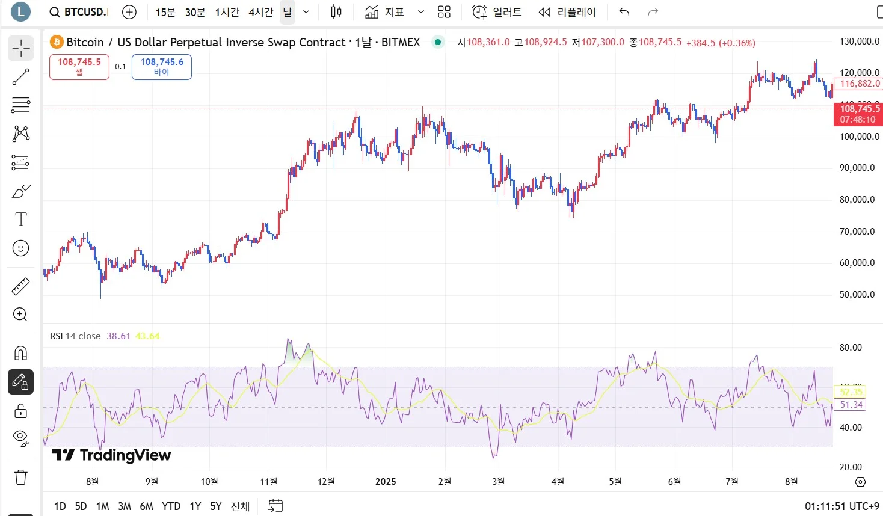Open the emoji sticker tool

(20, 248)
